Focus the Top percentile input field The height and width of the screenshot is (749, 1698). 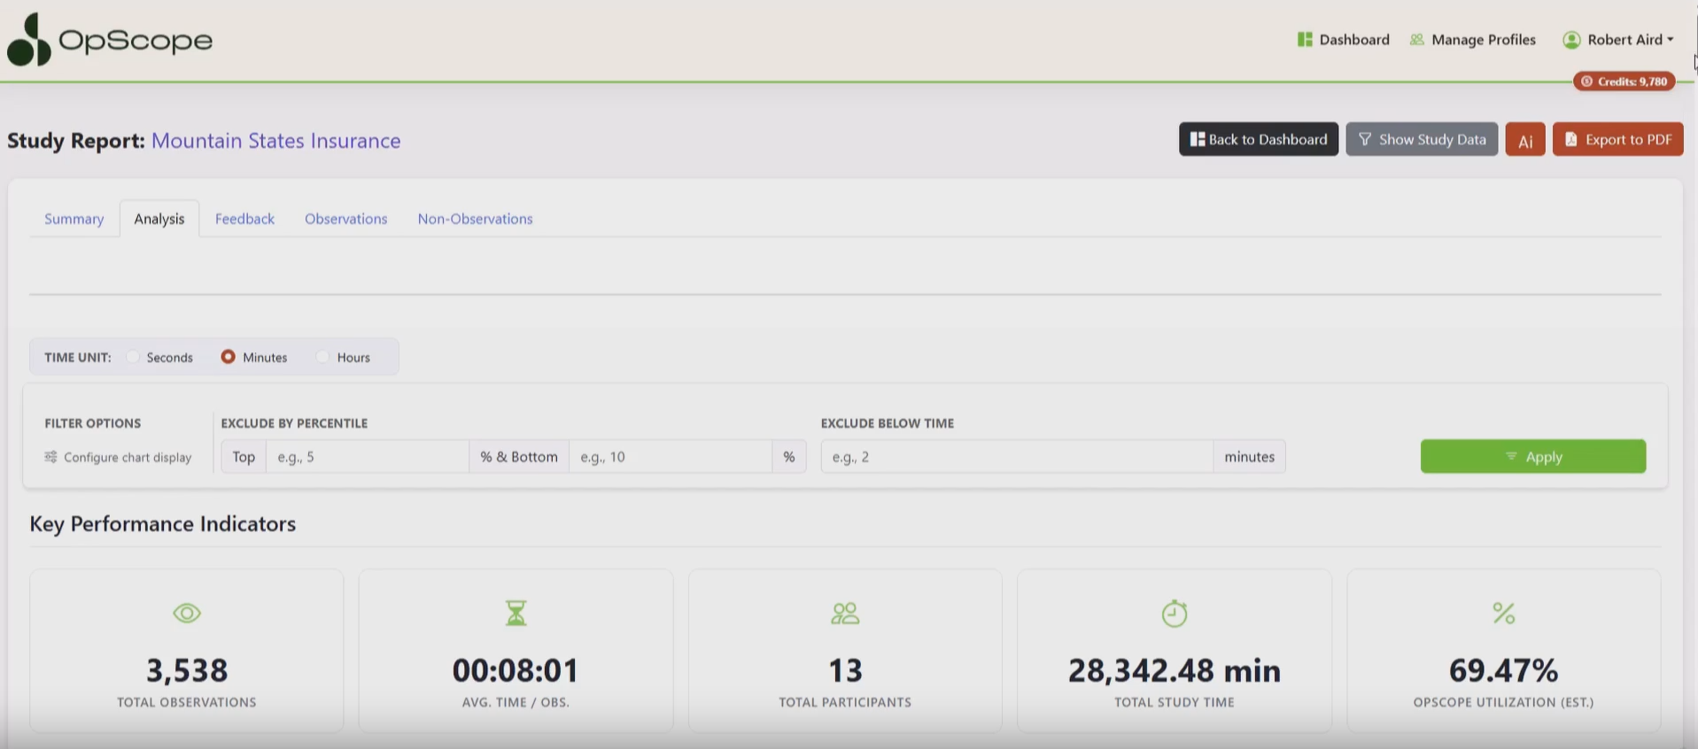tap(367, 457)
